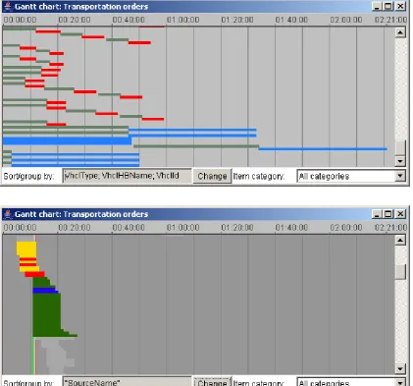The image size is (413, 386).
Task: Close the upper Gantt chart window
Action: click(400, 6)
